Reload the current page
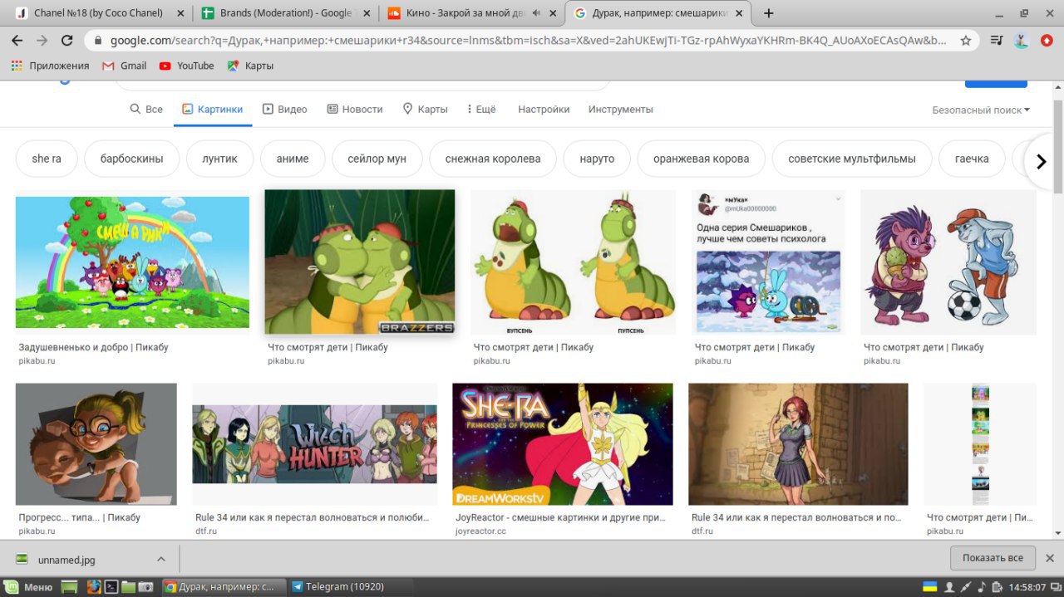1064x597 pixels. [x=68, y=40]
